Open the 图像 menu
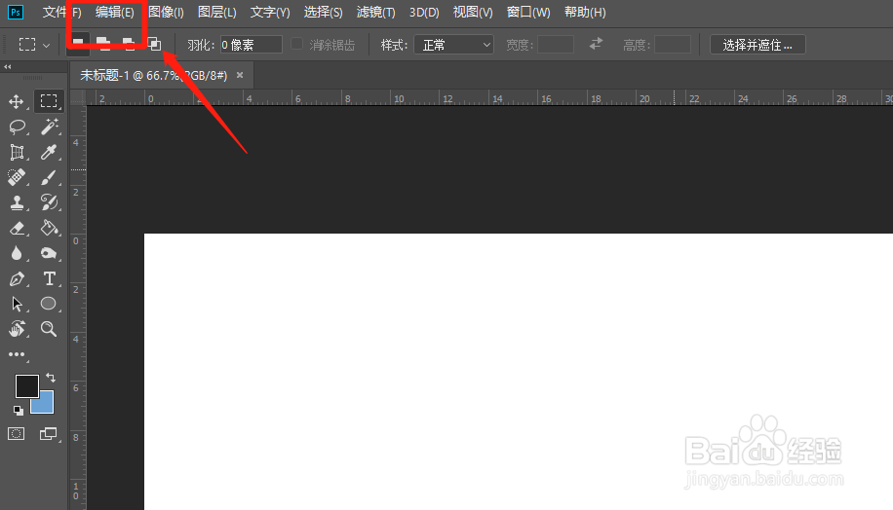This screenshot has height=510, width=893. coord(166,12)
